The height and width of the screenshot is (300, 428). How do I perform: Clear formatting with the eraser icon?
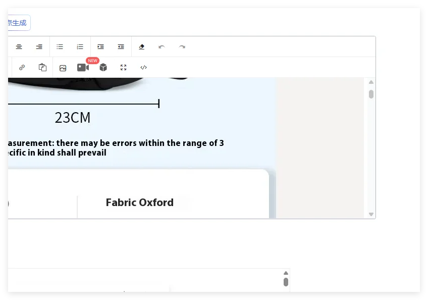click(141, 47)
